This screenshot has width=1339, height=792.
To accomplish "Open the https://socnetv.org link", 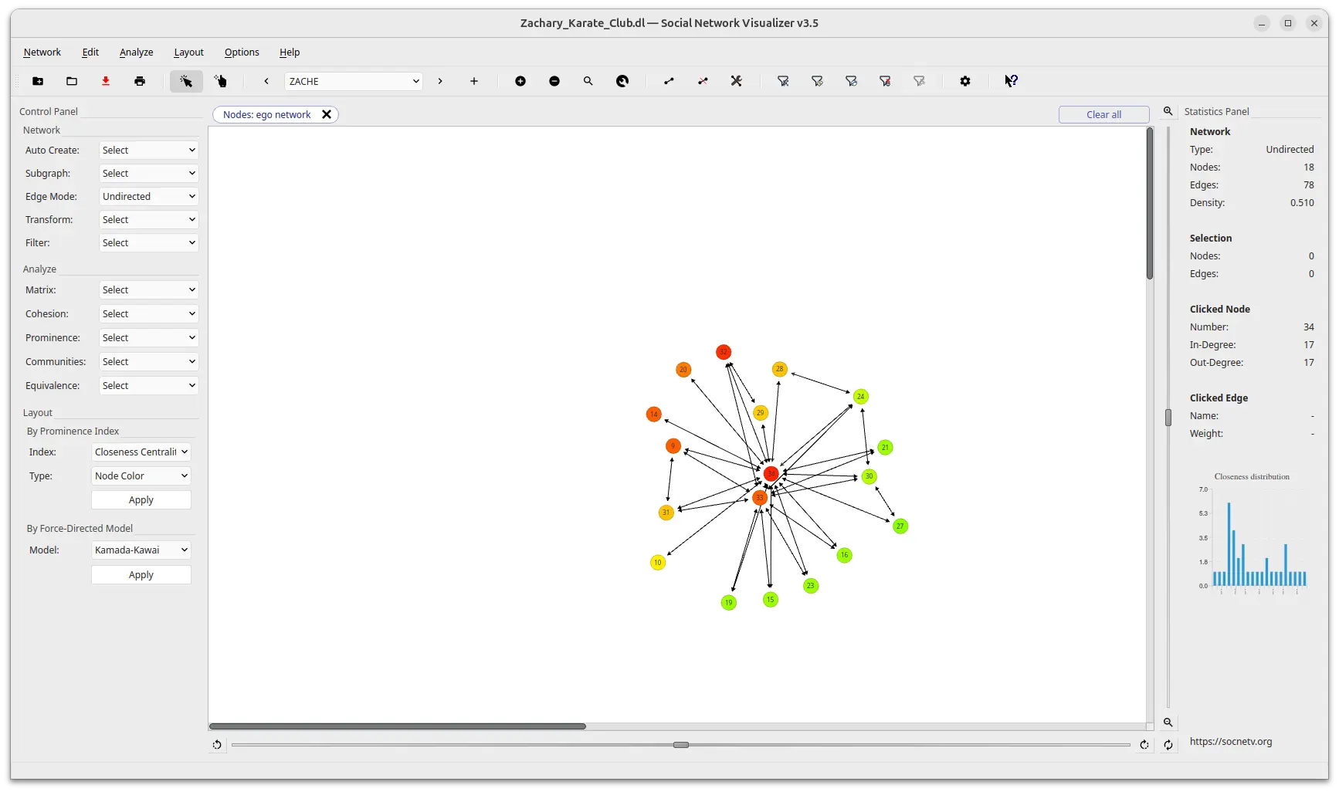I will point(1230,742).
